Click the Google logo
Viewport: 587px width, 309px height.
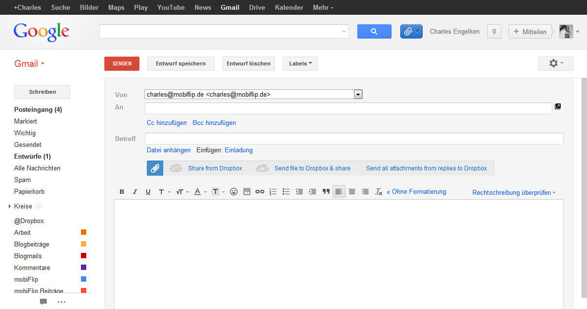pyautogui.click(x=41, y=31)
